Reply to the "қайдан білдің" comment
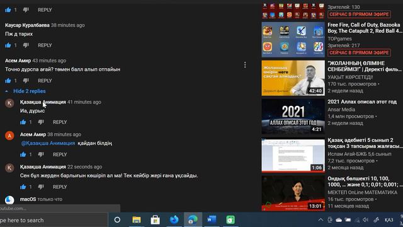 point(60,154)
